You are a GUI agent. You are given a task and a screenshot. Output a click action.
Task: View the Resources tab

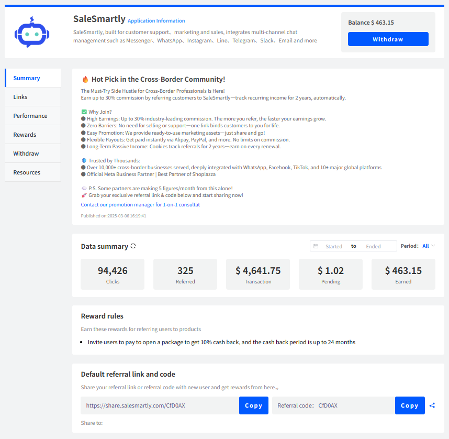coord(32,172)
